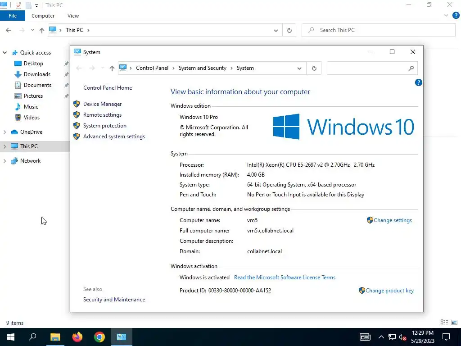Open the File tab in This PC window
Viewport: 461px width, 346px height.
pyautogui.click(x=13, y=16)
